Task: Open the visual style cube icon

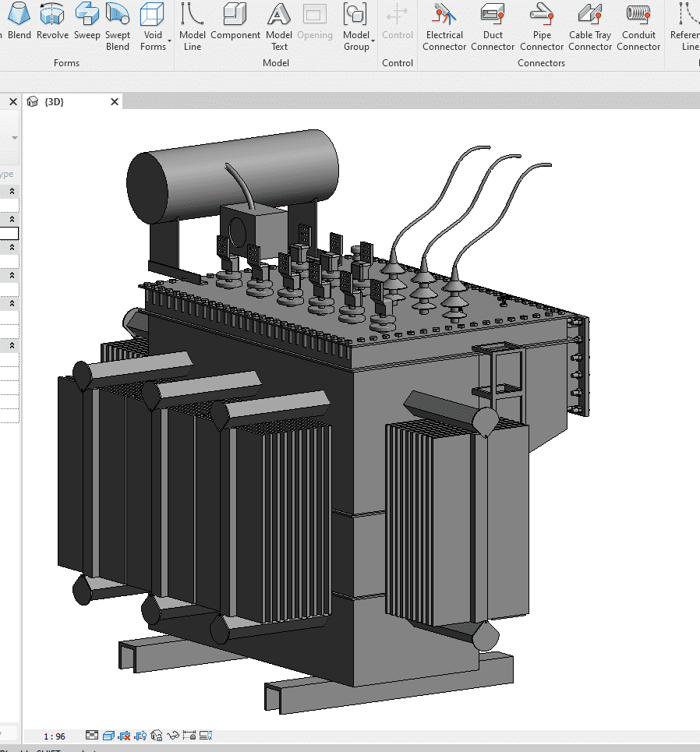Action: [x=108, y=735]
